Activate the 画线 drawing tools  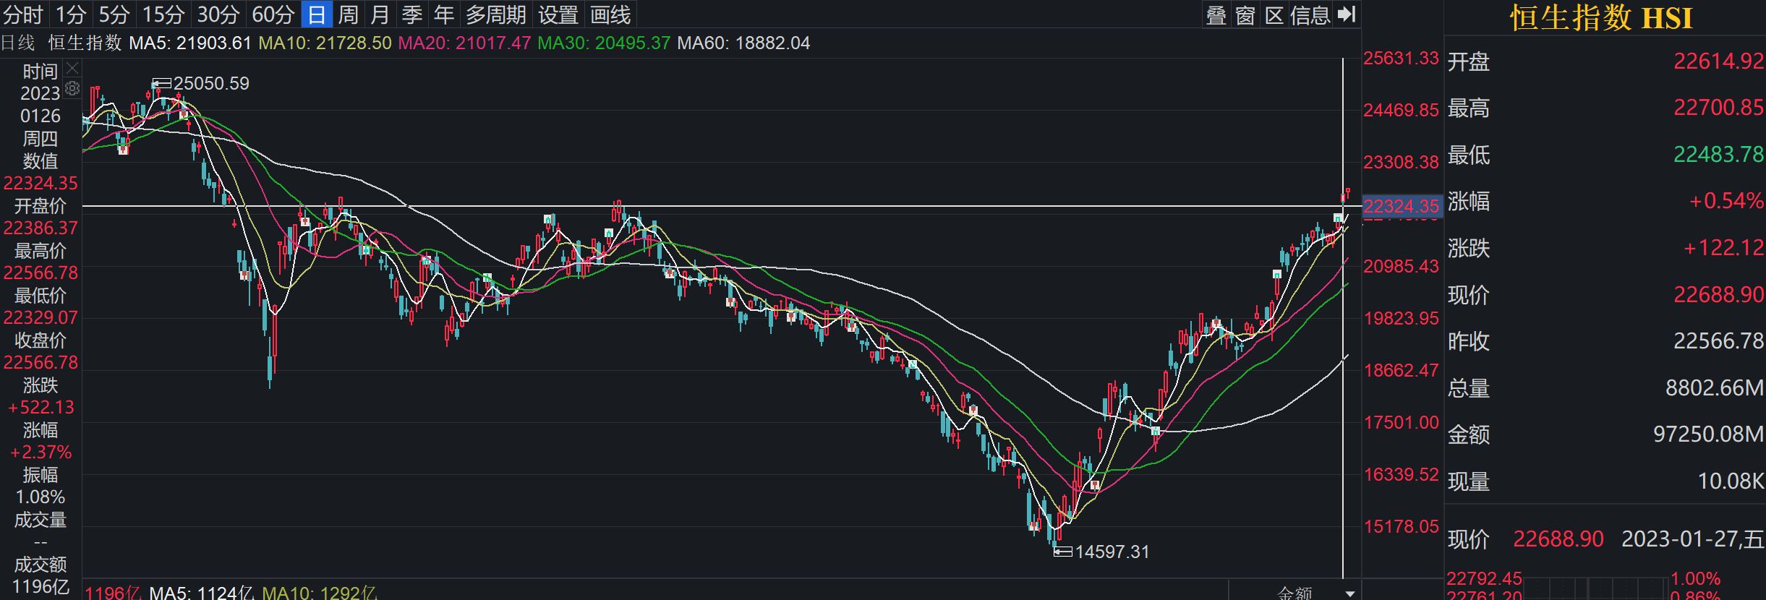[x=610, y=14]
